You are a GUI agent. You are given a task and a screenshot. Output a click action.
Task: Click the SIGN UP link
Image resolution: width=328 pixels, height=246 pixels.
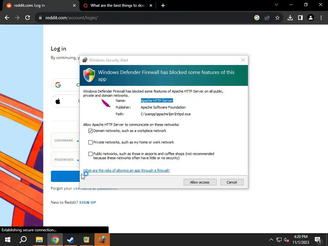(87, 202)
